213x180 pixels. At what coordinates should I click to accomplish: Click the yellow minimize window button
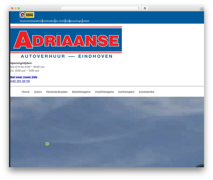(x=15, y=9)
